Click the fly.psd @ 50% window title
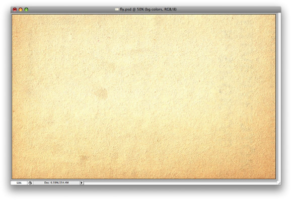The image size is (292, 200). tap(148, 9)
